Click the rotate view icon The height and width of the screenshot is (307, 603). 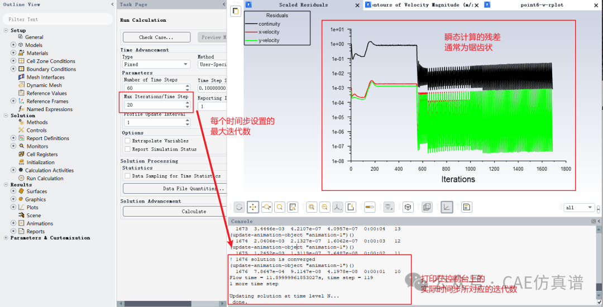240,207
